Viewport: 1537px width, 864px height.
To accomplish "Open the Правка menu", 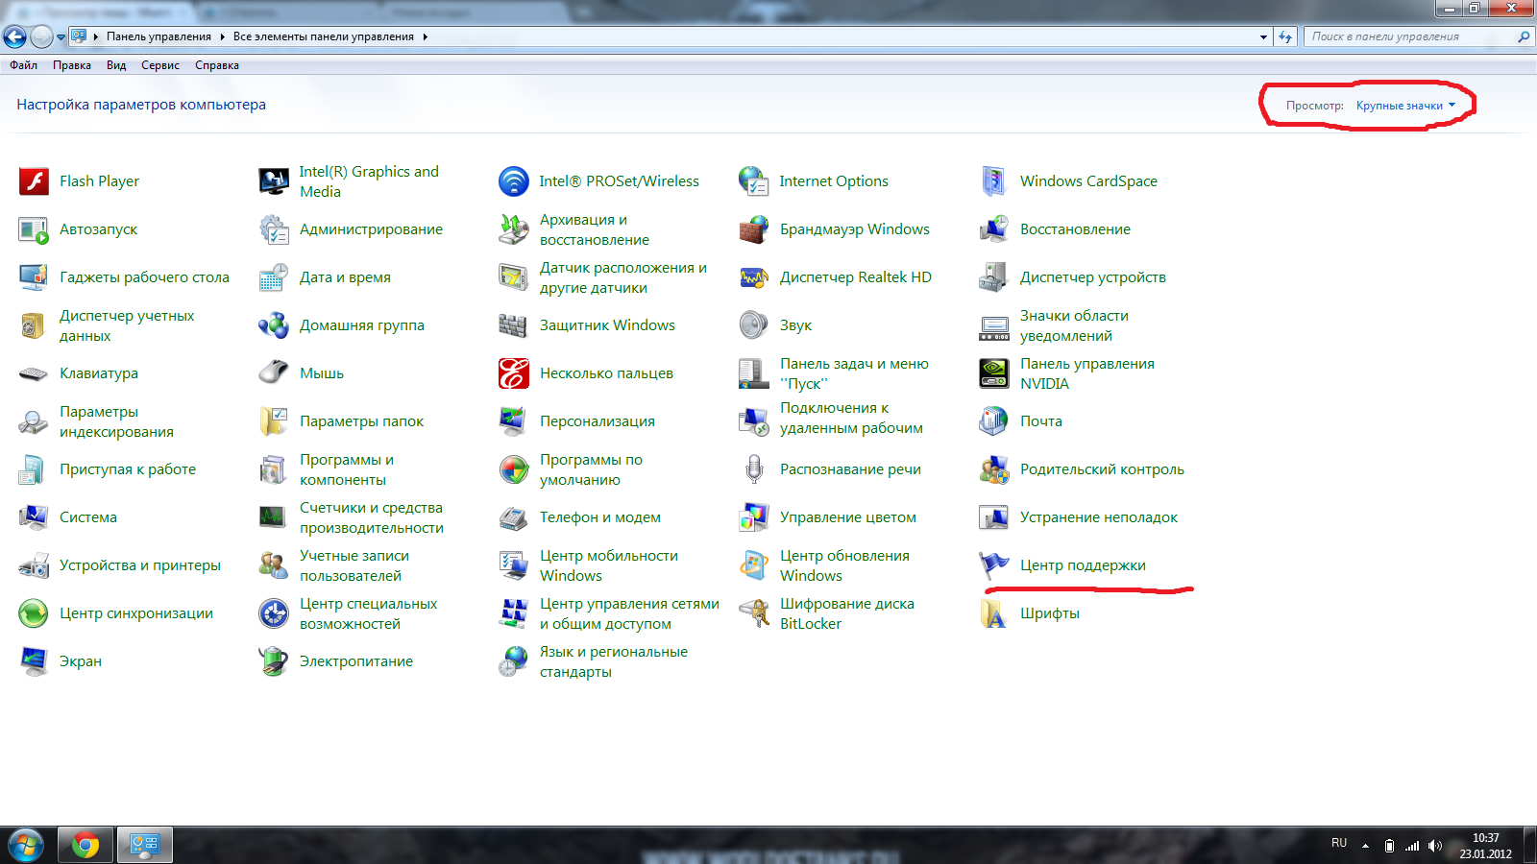I will tap(72, 65).
